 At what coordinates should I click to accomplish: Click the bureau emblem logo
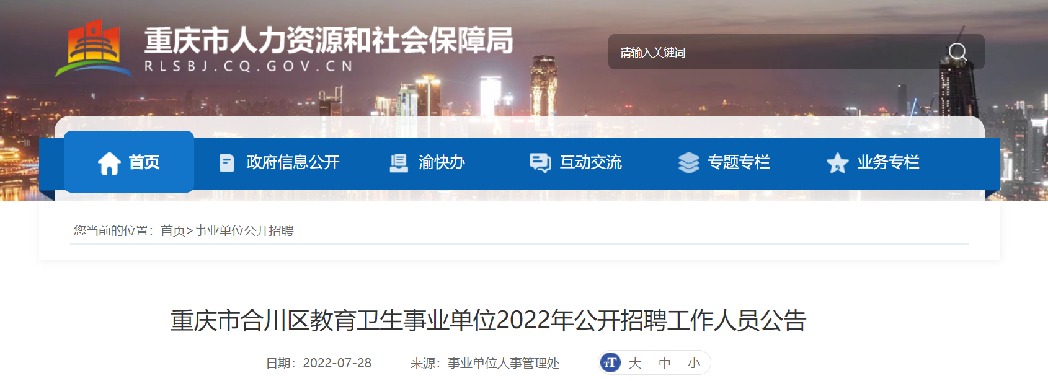(x=94, y=48)
